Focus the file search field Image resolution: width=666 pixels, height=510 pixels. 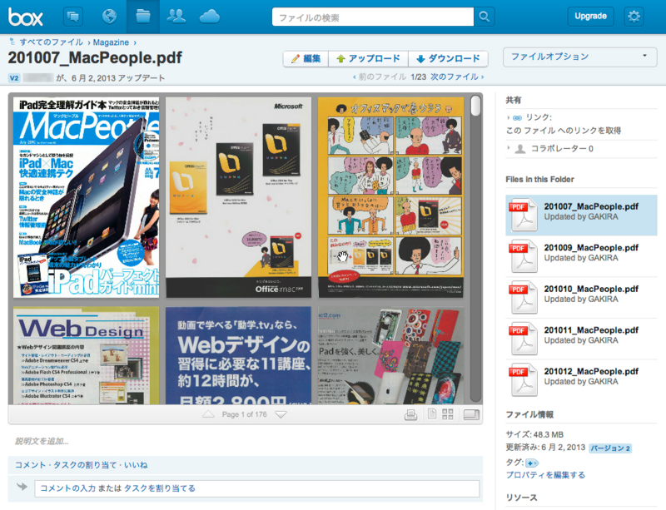click(372, 17)
